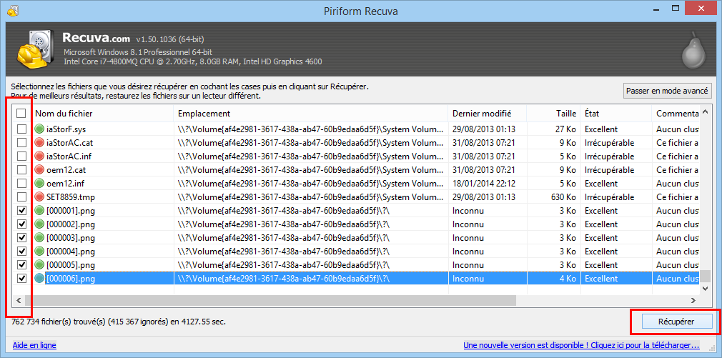Close the Piriform Recuva window
The height and width of the screenshot is (358, 722).
701,9
